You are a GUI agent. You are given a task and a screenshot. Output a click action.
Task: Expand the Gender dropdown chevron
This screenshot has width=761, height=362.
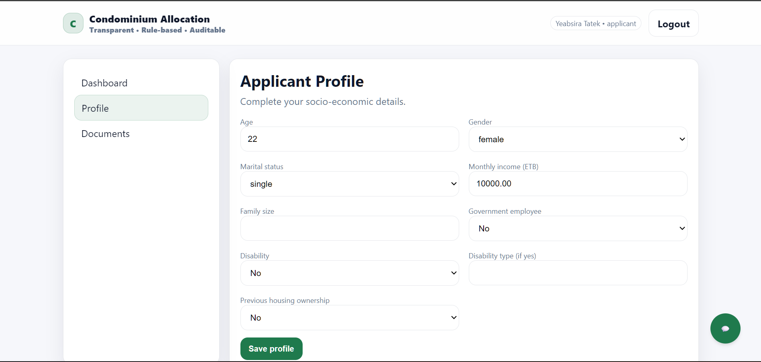click(x=682, y=139)
